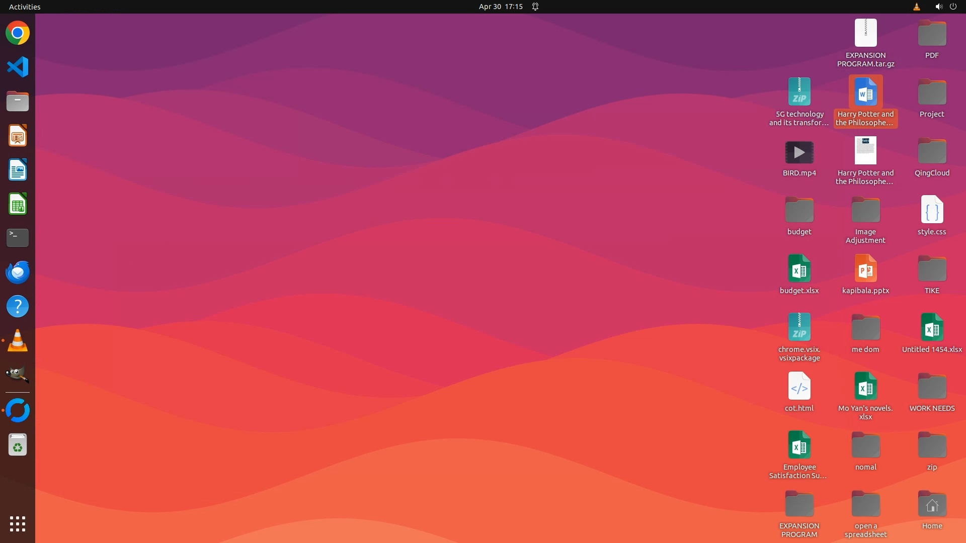Click the Activities menu

click(x=25, y=7)
